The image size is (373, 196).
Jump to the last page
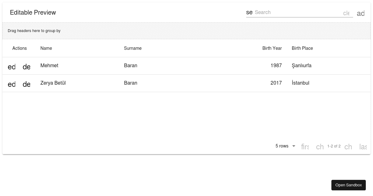(363, 147)
